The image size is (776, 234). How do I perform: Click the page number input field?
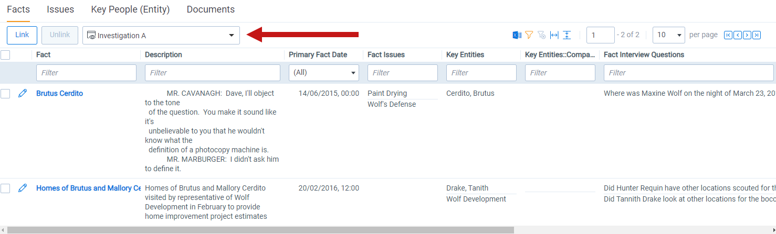pos(601,35)
